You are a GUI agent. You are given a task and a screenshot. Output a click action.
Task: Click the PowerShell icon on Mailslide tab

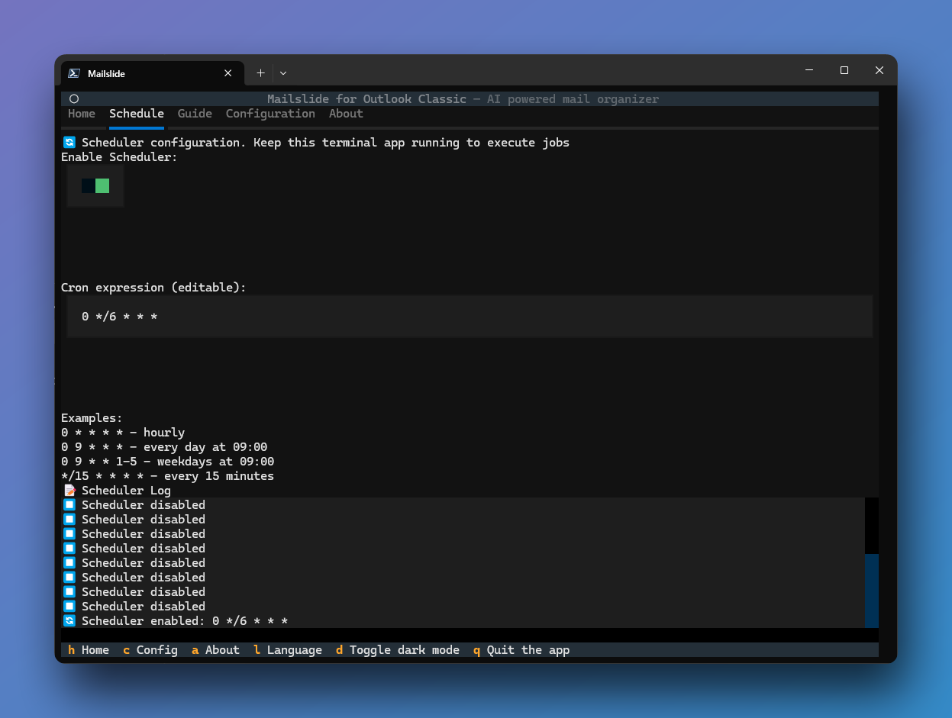(x=74, y=73)
